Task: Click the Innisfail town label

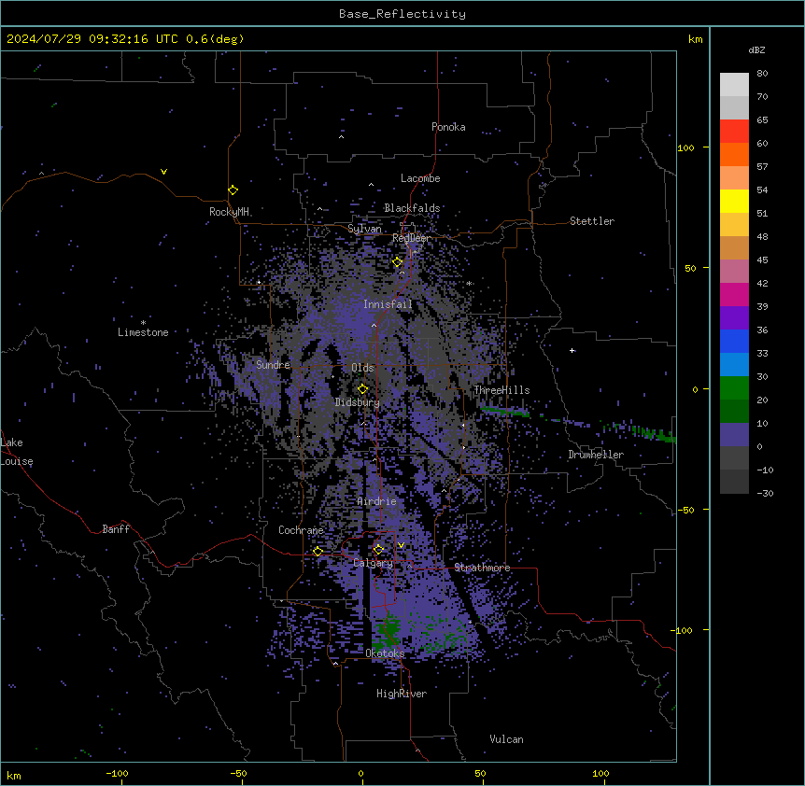Action: tap(388, 304)
